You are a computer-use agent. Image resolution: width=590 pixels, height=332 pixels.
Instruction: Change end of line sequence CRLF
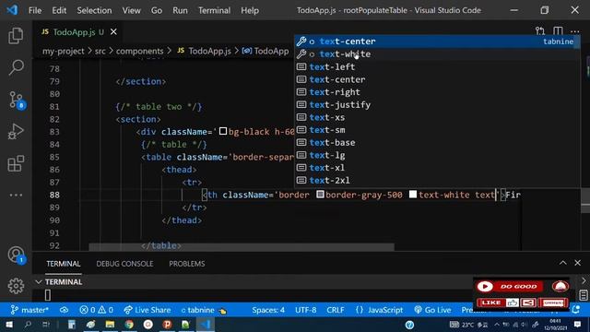click(x=336, y=310)
